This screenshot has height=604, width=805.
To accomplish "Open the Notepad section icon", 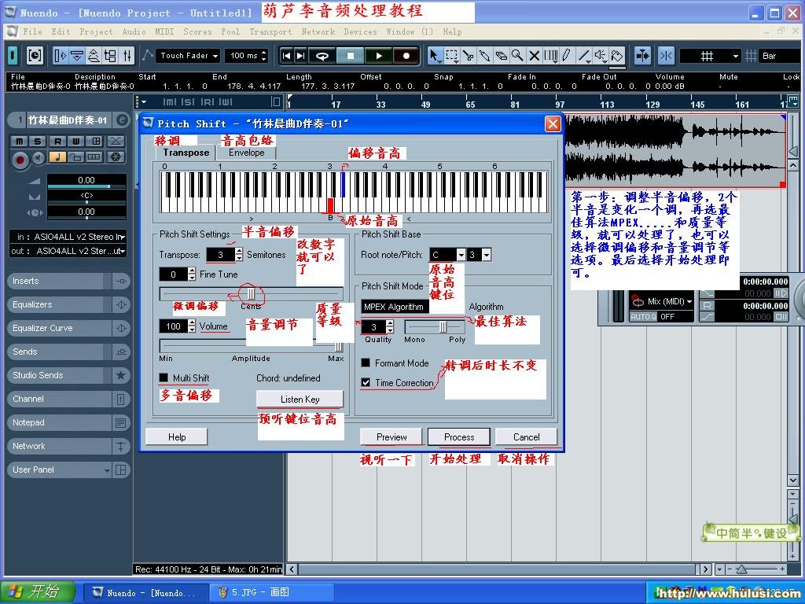I will [121, 422].
